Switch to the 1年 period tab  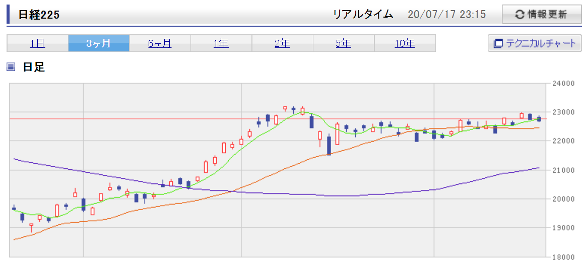pos(221,43)
